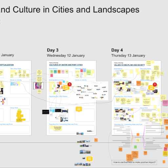Click the 'Reporting Out / PhD Pitches' label in Day 3
The width and height of the screenshot is (168, 168).
[58, 96]
